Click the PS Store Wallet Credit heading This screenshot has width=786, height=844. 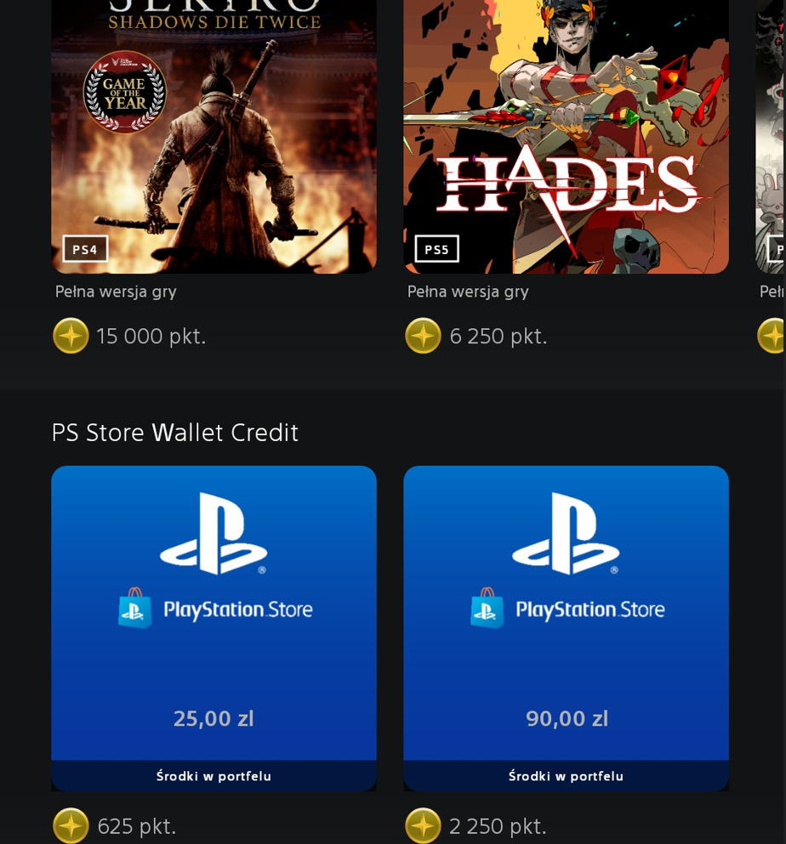175,433
